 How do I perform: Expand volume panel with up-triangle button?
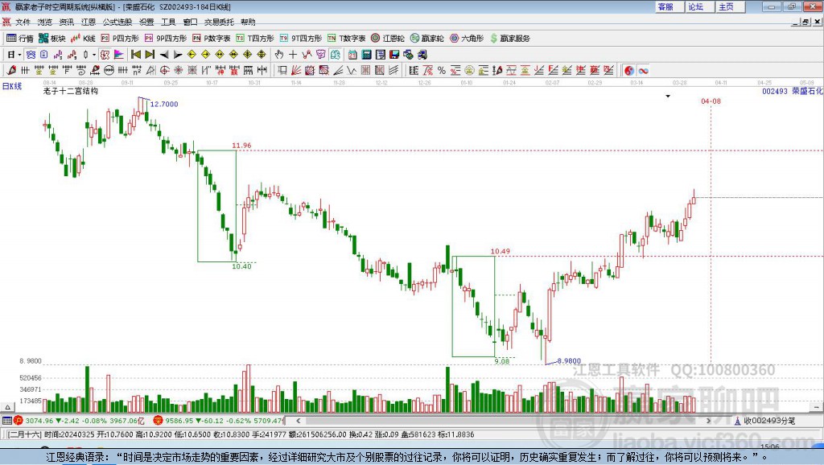[x=7, y=407]
